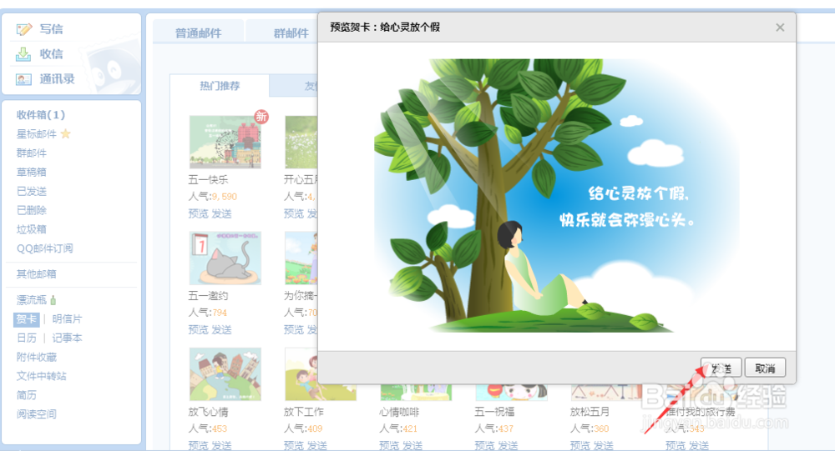
Task: Open 阅读空间 in the sidebar
Action: [x=36, y=414]
